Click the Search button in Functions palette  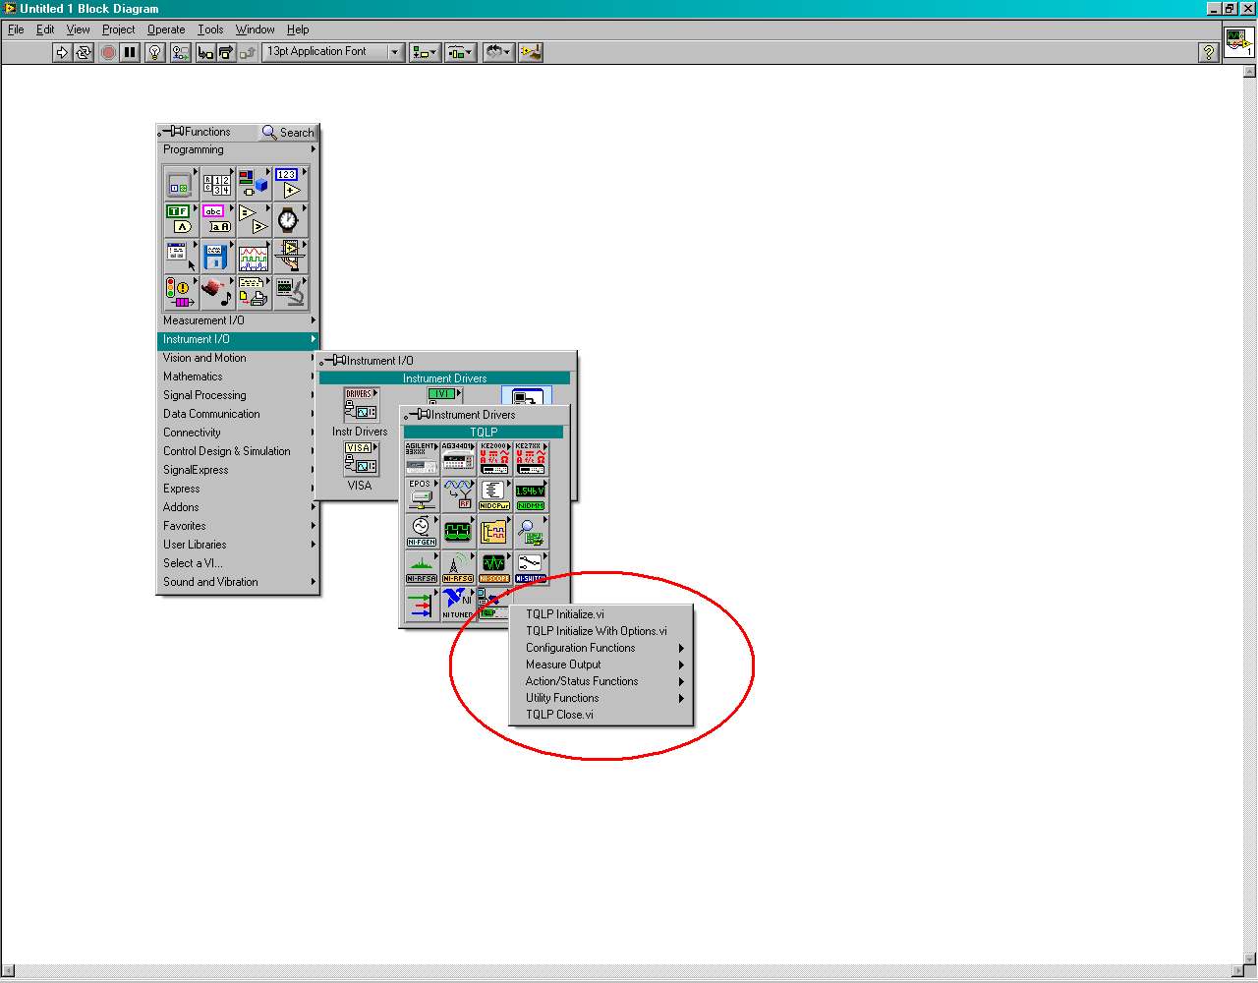pos(288,133)
